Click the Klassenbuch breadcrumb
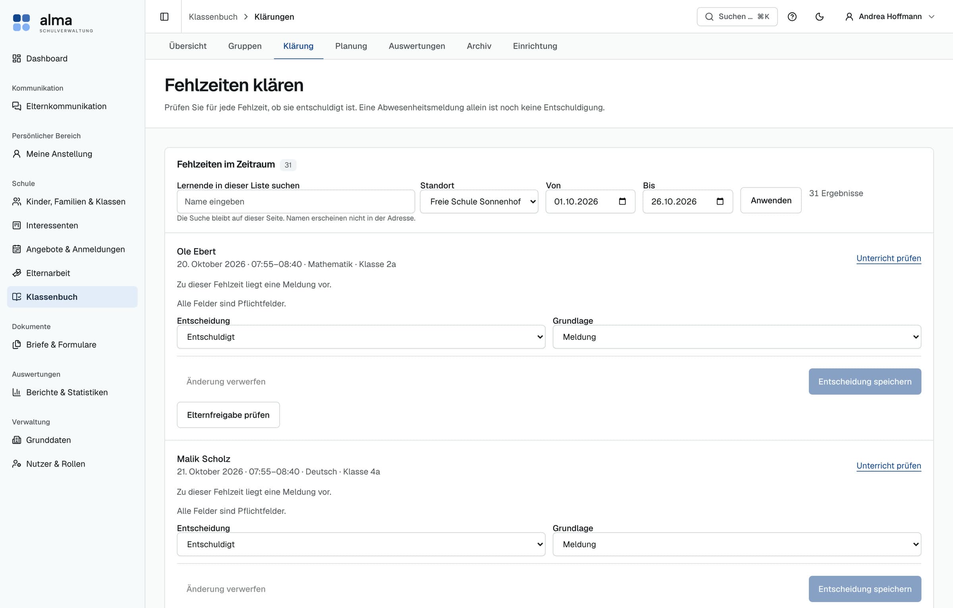This screenshot has height=608, width=953. point(213,17)
